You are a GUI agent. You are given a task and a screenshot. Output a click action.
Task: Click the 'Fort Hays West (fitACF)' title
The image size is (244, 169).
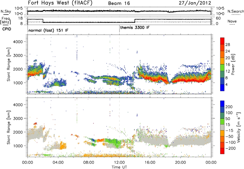(60, 3)
